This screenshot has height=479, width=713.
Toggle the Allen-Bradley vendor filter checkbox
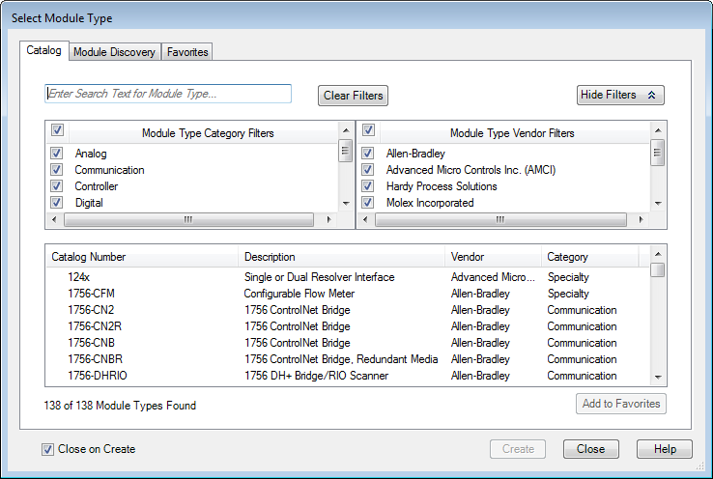click(x=368, y=154)
